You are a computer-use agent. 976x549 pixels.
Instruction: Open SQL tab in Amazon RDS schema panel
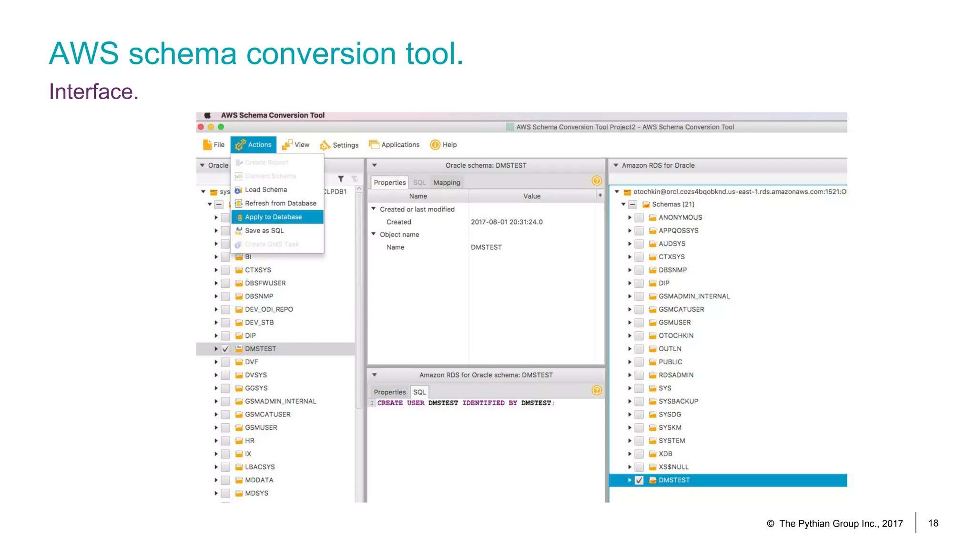419,392
